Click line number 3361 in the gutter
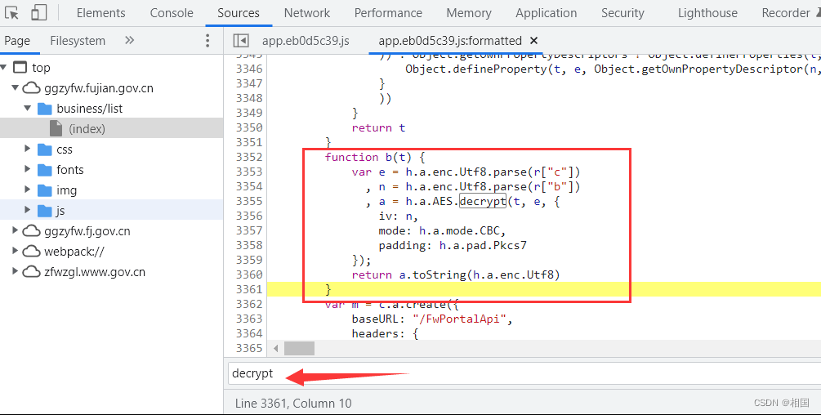821x415 pixels. tap(249, 289)
